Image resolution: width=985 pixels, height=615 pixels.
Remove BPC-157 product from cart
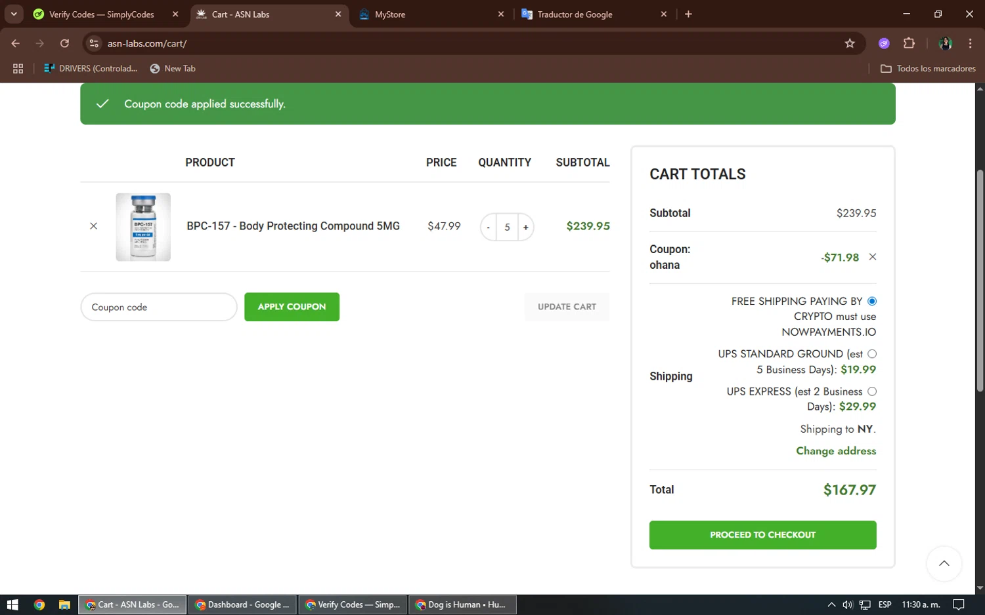tap(93, 226)
